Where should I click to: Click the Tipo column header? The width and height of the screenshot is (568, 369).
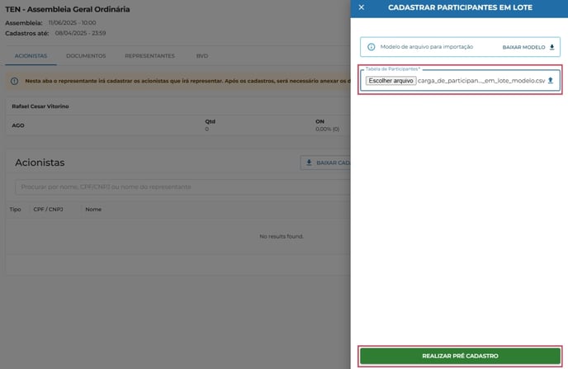coord(15,210)
